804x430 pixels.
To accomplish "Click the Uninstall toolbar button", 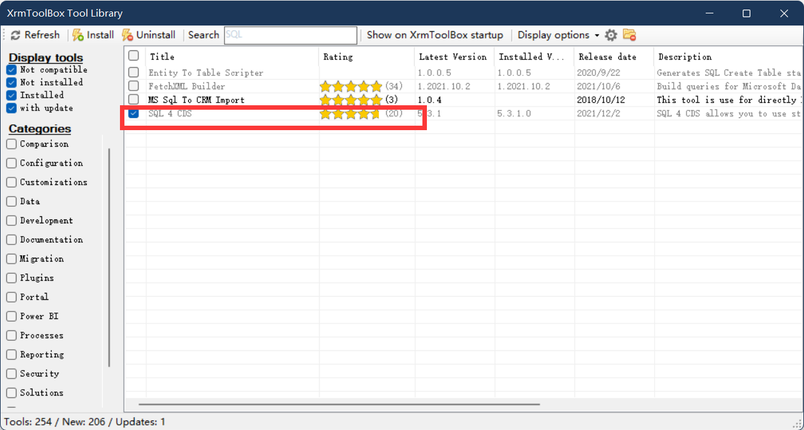I will [x=149, y=35].
